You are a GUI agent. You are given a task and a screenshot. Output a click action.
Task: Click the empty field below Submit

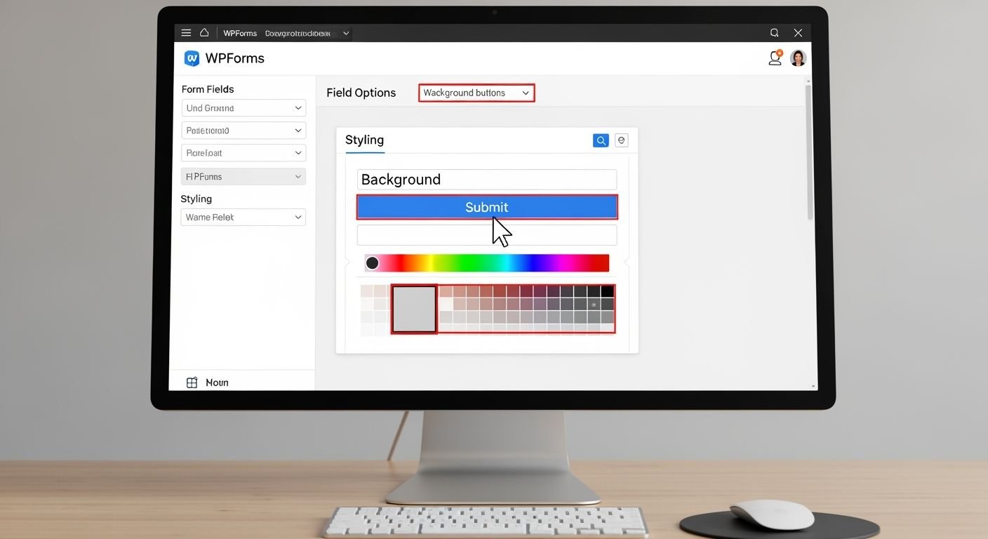(487, 234)
